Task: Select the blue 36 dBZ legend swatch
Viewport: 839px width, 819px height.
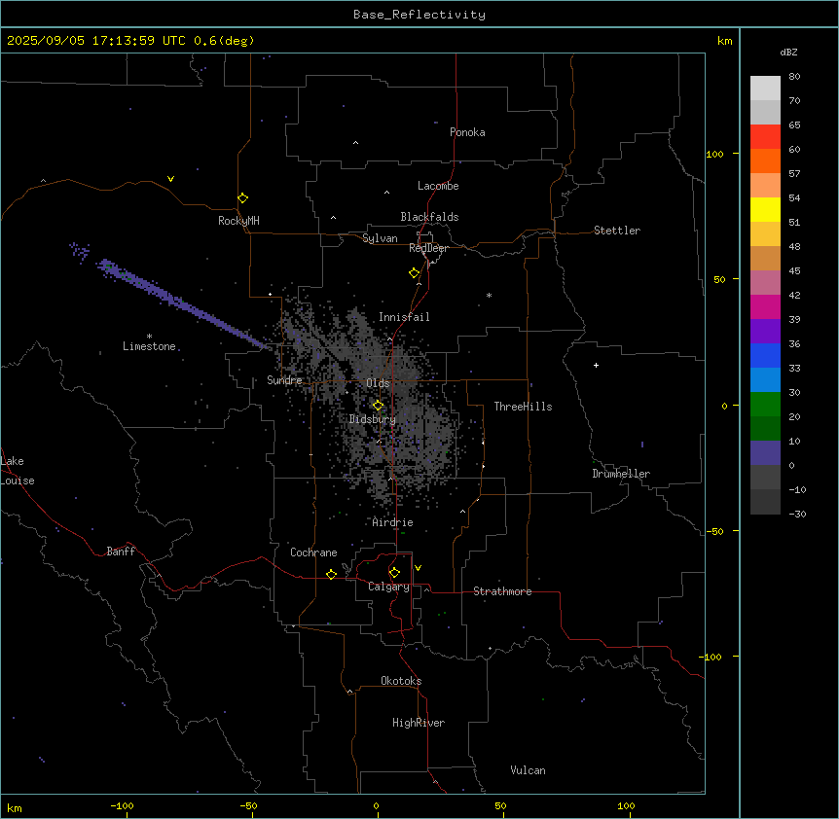Action: pos(765,355)
